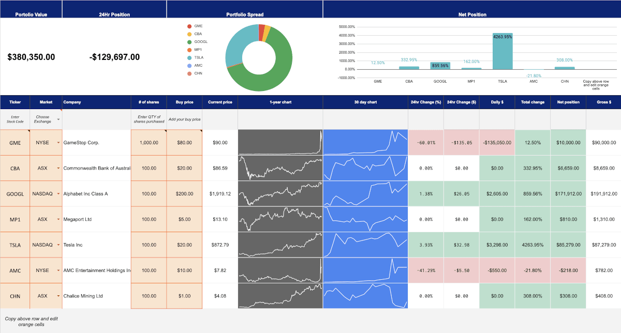Click GameStop's 1-year sparkline chart
The image size is (621, 333).
point(280,143)
